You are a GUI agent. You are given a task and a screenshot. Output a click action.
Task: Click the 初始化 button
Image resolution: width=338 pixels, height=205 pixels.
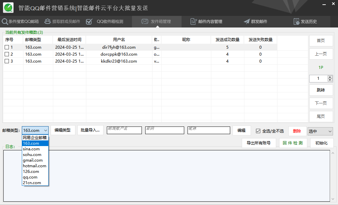point(321,143)
